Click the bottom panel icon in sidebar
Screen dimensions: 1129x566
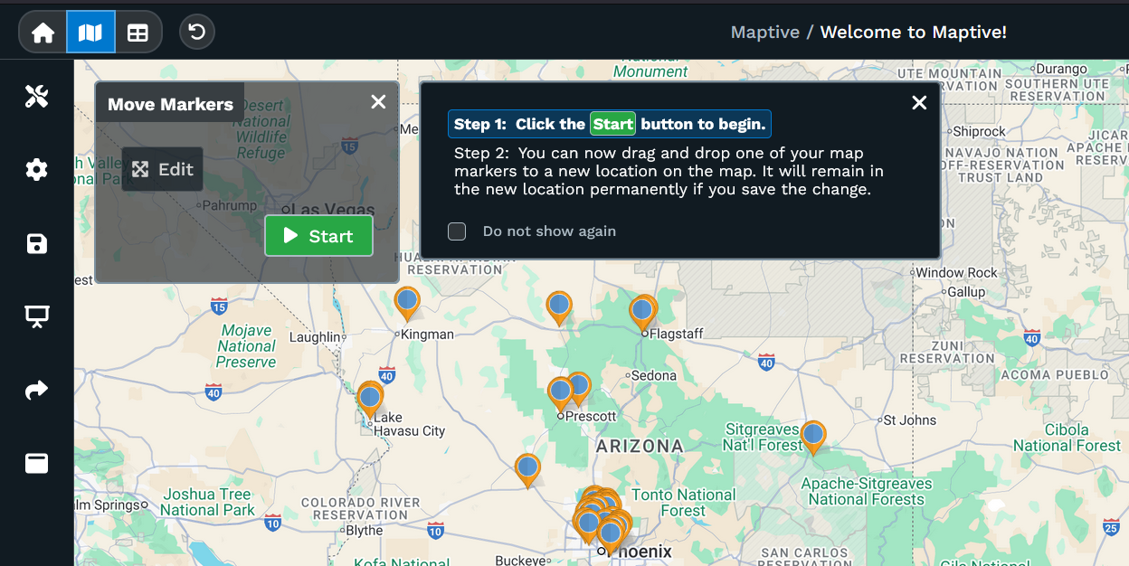click(x=36, y=463)
